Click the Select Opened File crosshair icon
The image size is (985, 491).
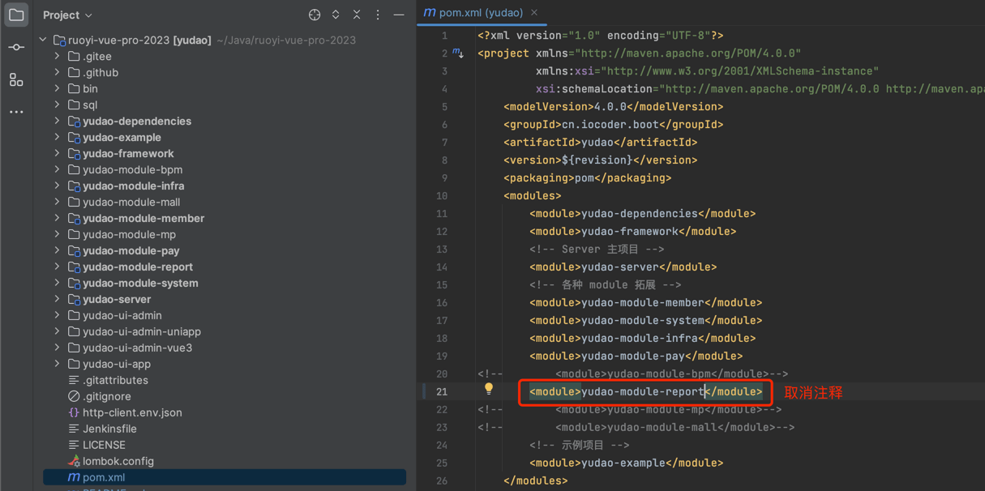click(x=315, y=15)
